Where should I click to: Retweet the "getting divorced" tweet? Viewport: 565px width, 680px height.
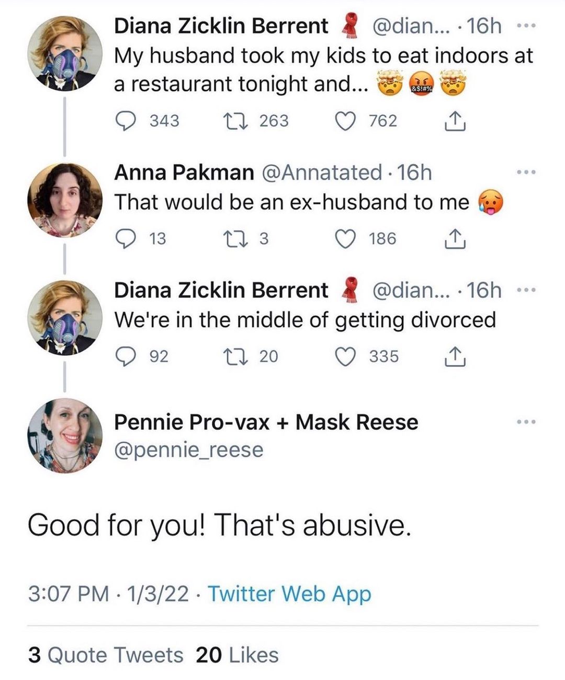(x=231, y=357)
